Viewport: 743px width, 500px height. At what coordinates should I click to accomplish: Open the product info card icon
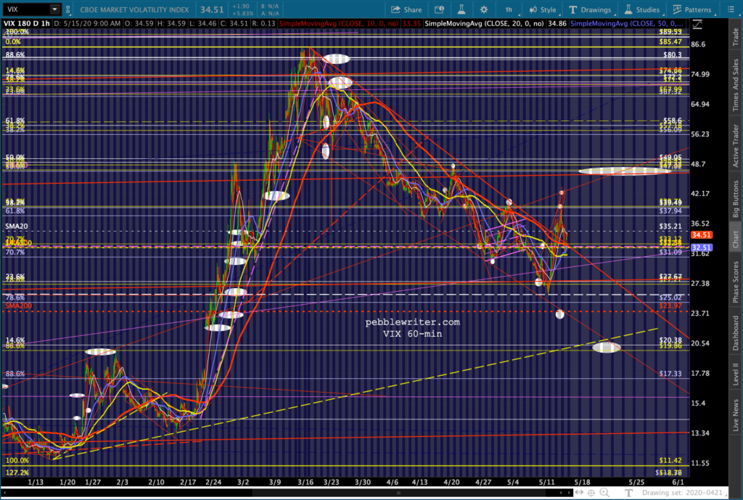pos(439,9)
